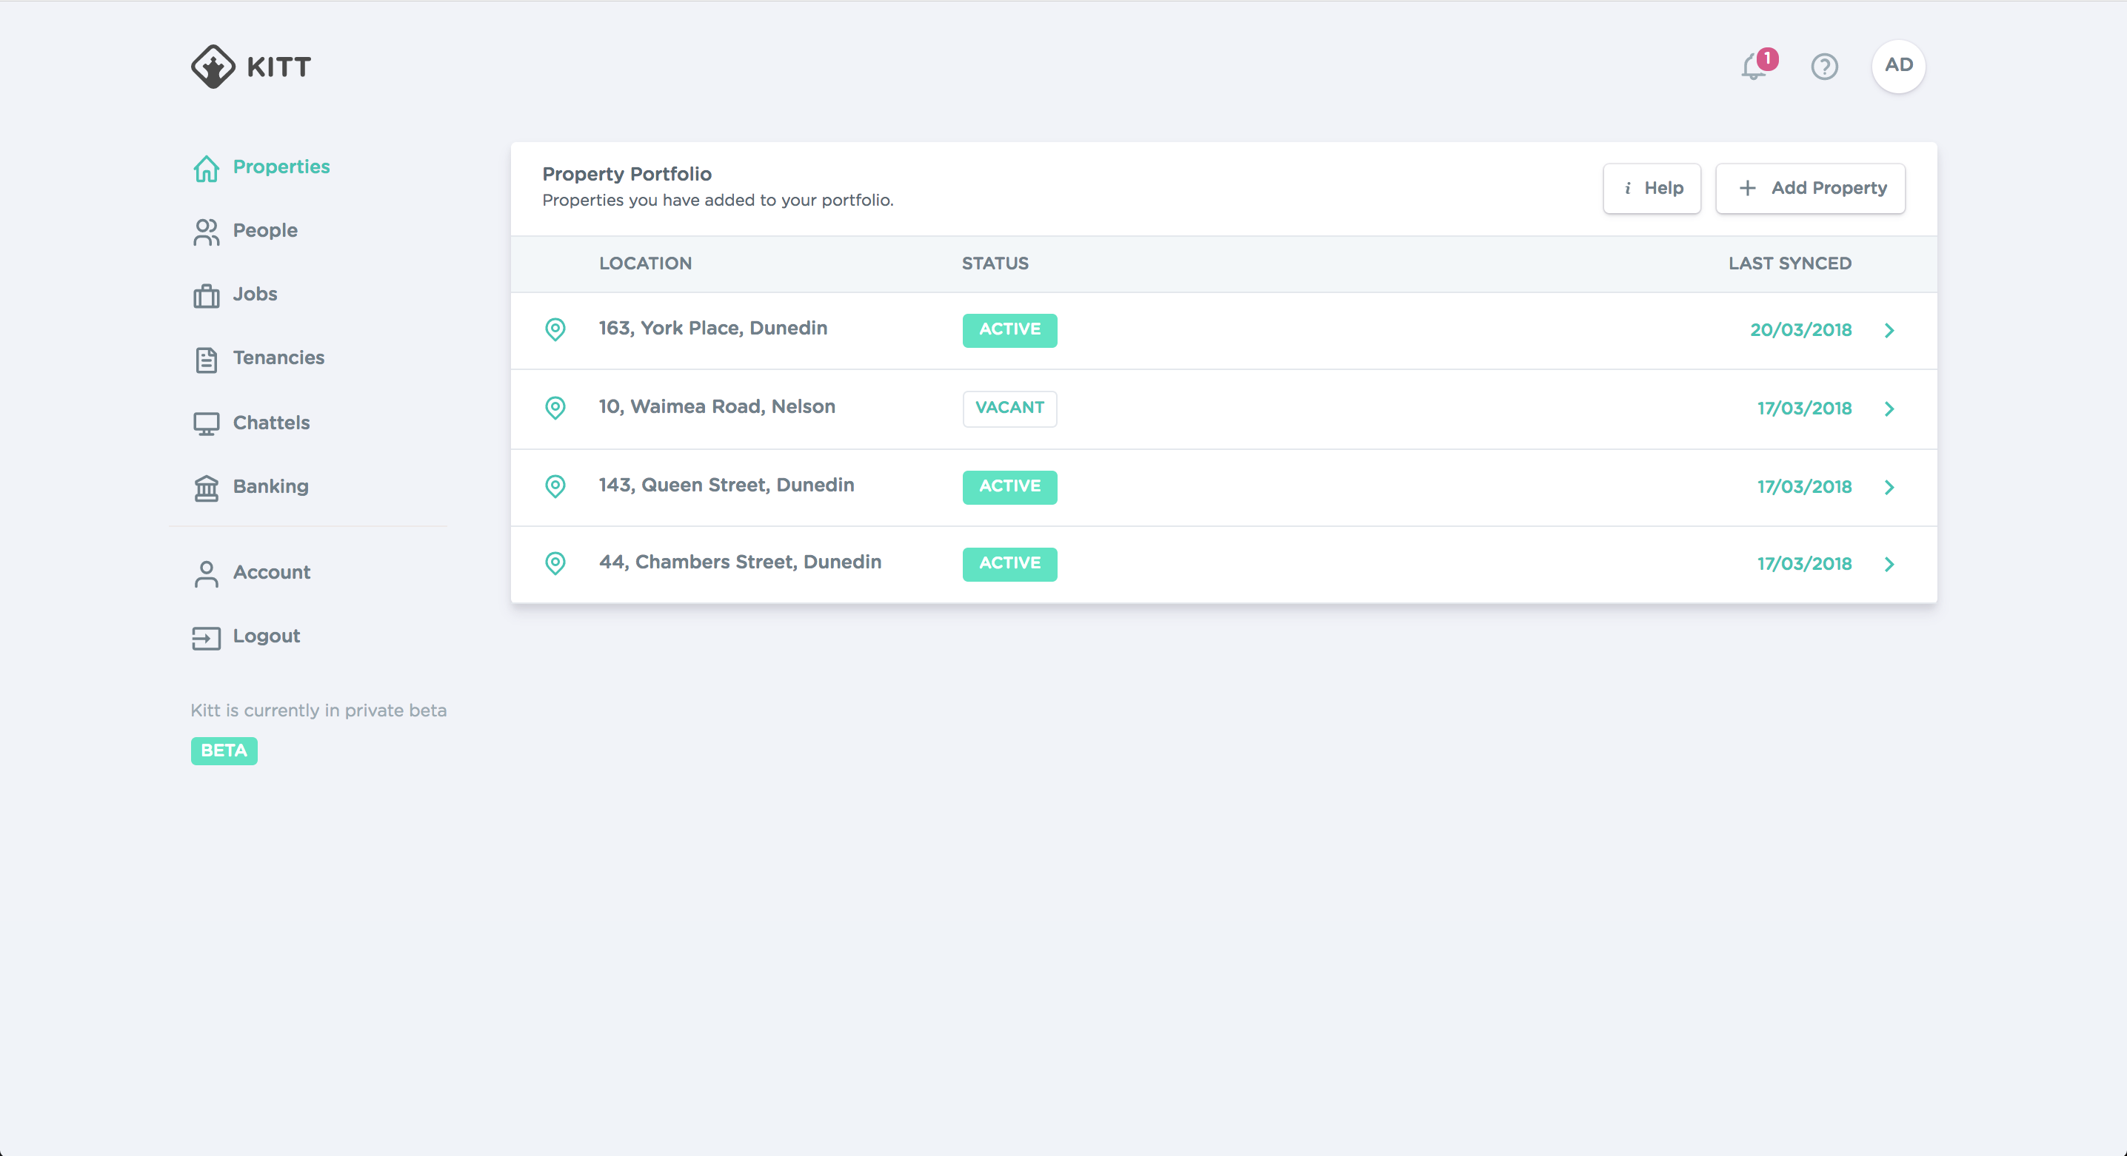
Task: Go to the Chattels menu item
Action: coord(272,423)
